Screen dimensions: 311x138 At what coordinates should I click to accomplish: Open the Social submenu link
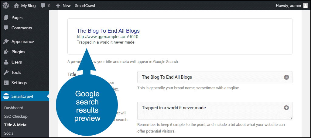tap(10, 133)
